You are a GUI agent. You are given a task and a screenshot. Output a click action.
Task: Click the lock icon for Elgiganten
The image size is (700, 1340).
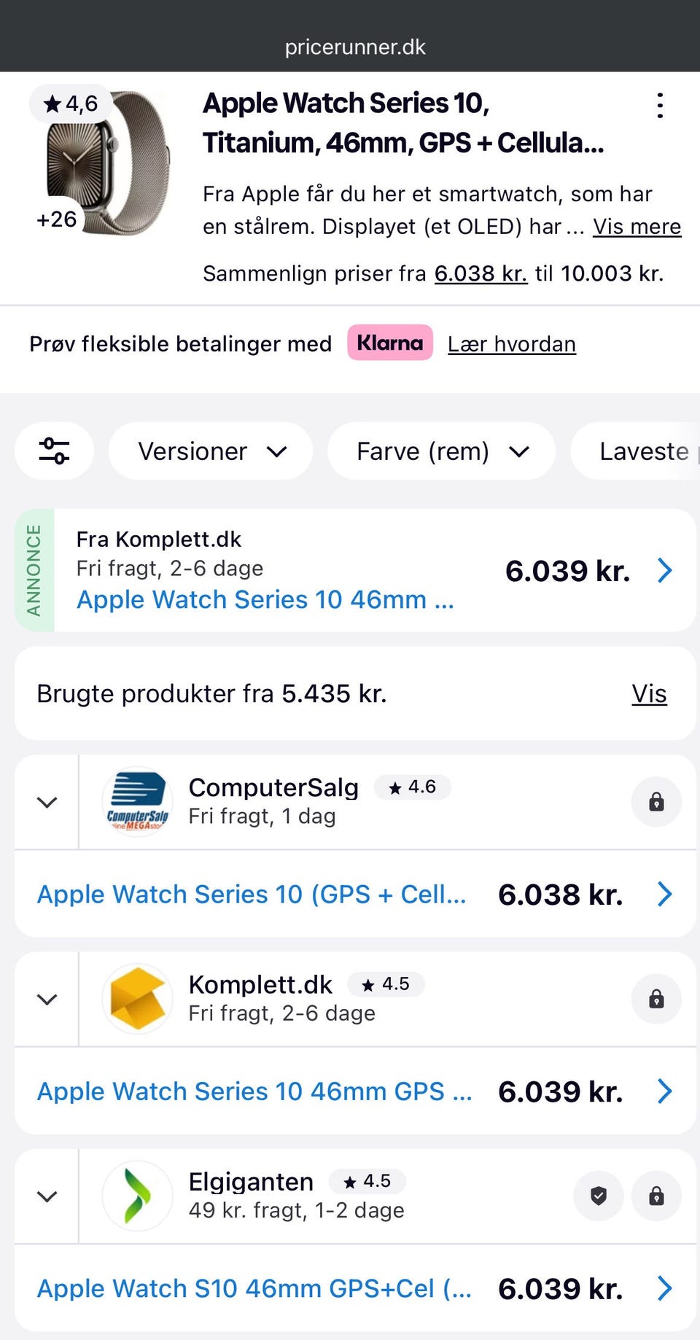coord(656,1196)
